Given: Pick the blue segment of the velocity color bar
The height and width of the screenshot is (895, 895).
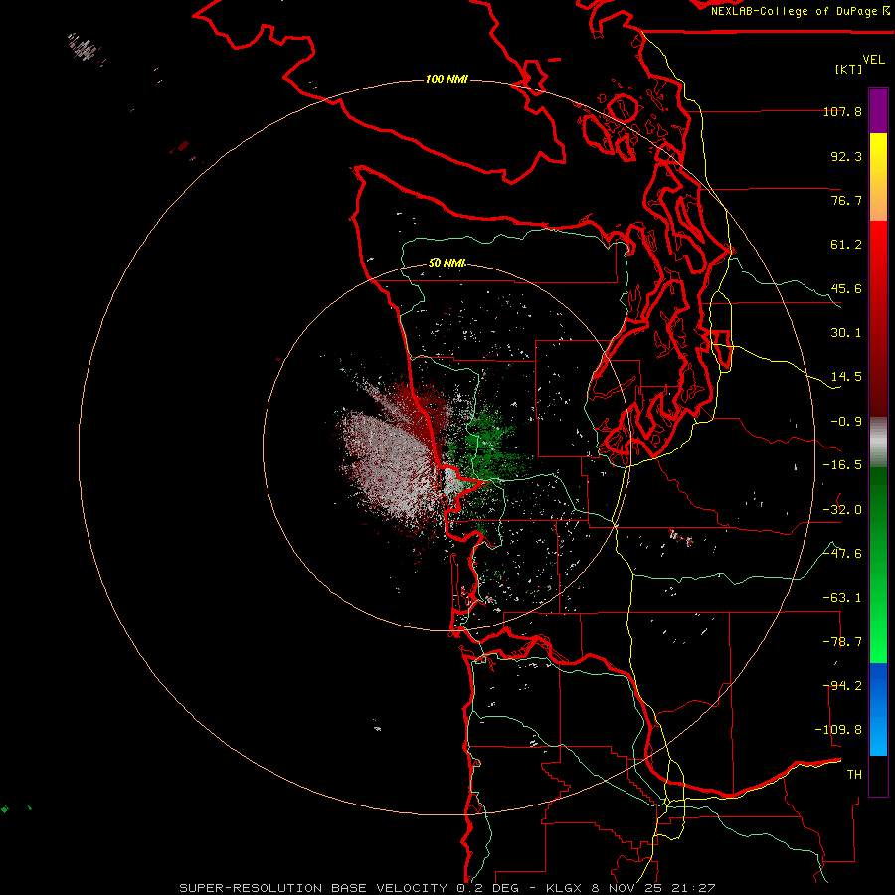Looking at the screenshot, I should [x=878, y=709].
